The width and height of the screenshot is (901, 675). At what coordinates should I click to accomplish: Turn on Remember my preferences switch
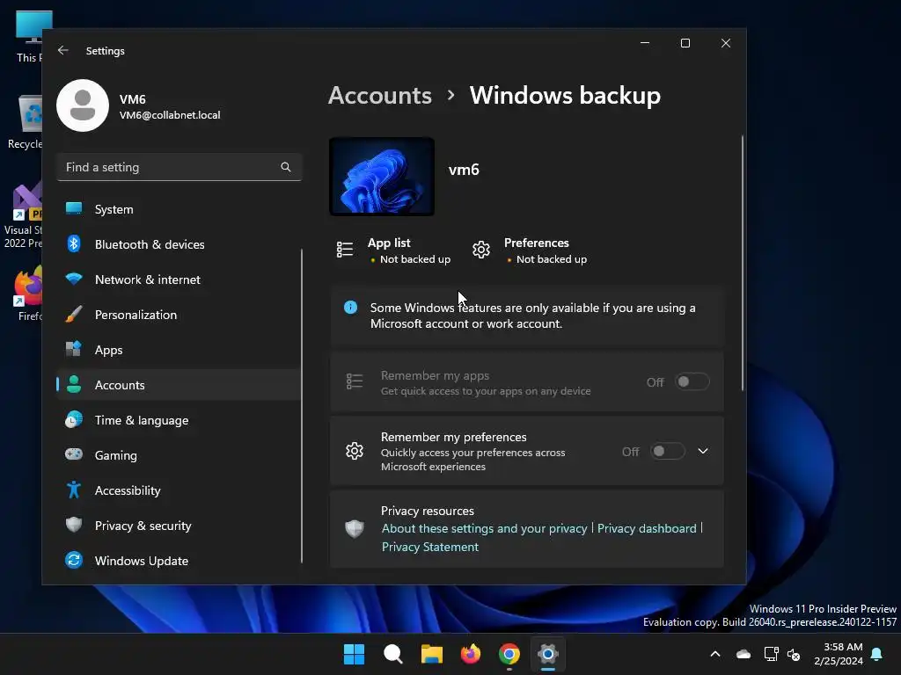point(667,451)
